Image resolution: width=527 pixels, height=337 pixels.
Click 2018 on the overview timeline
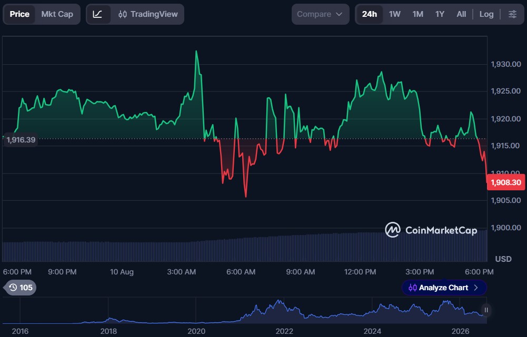(108, 331)
